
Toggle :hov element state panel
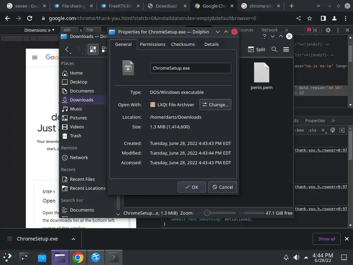pyautogui.click(x=299, y=130)
